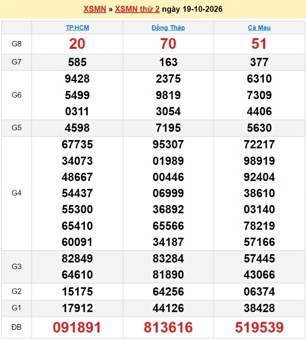Image resolution: width=306 pixels, height=340 pixels.
Task: Open the XSMN link in the header
Action: click(x=95, y=9)
